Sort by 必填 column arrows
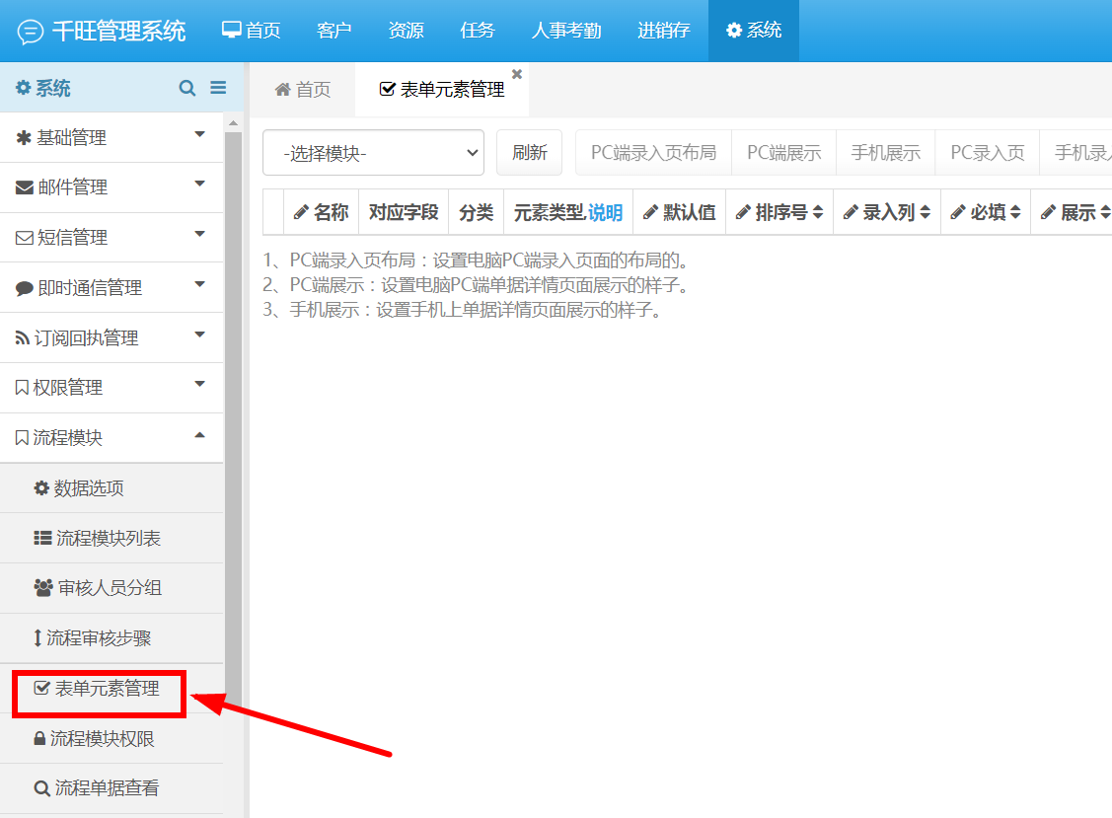This screenshot has width=1112, height=818. click(1015, 212)
